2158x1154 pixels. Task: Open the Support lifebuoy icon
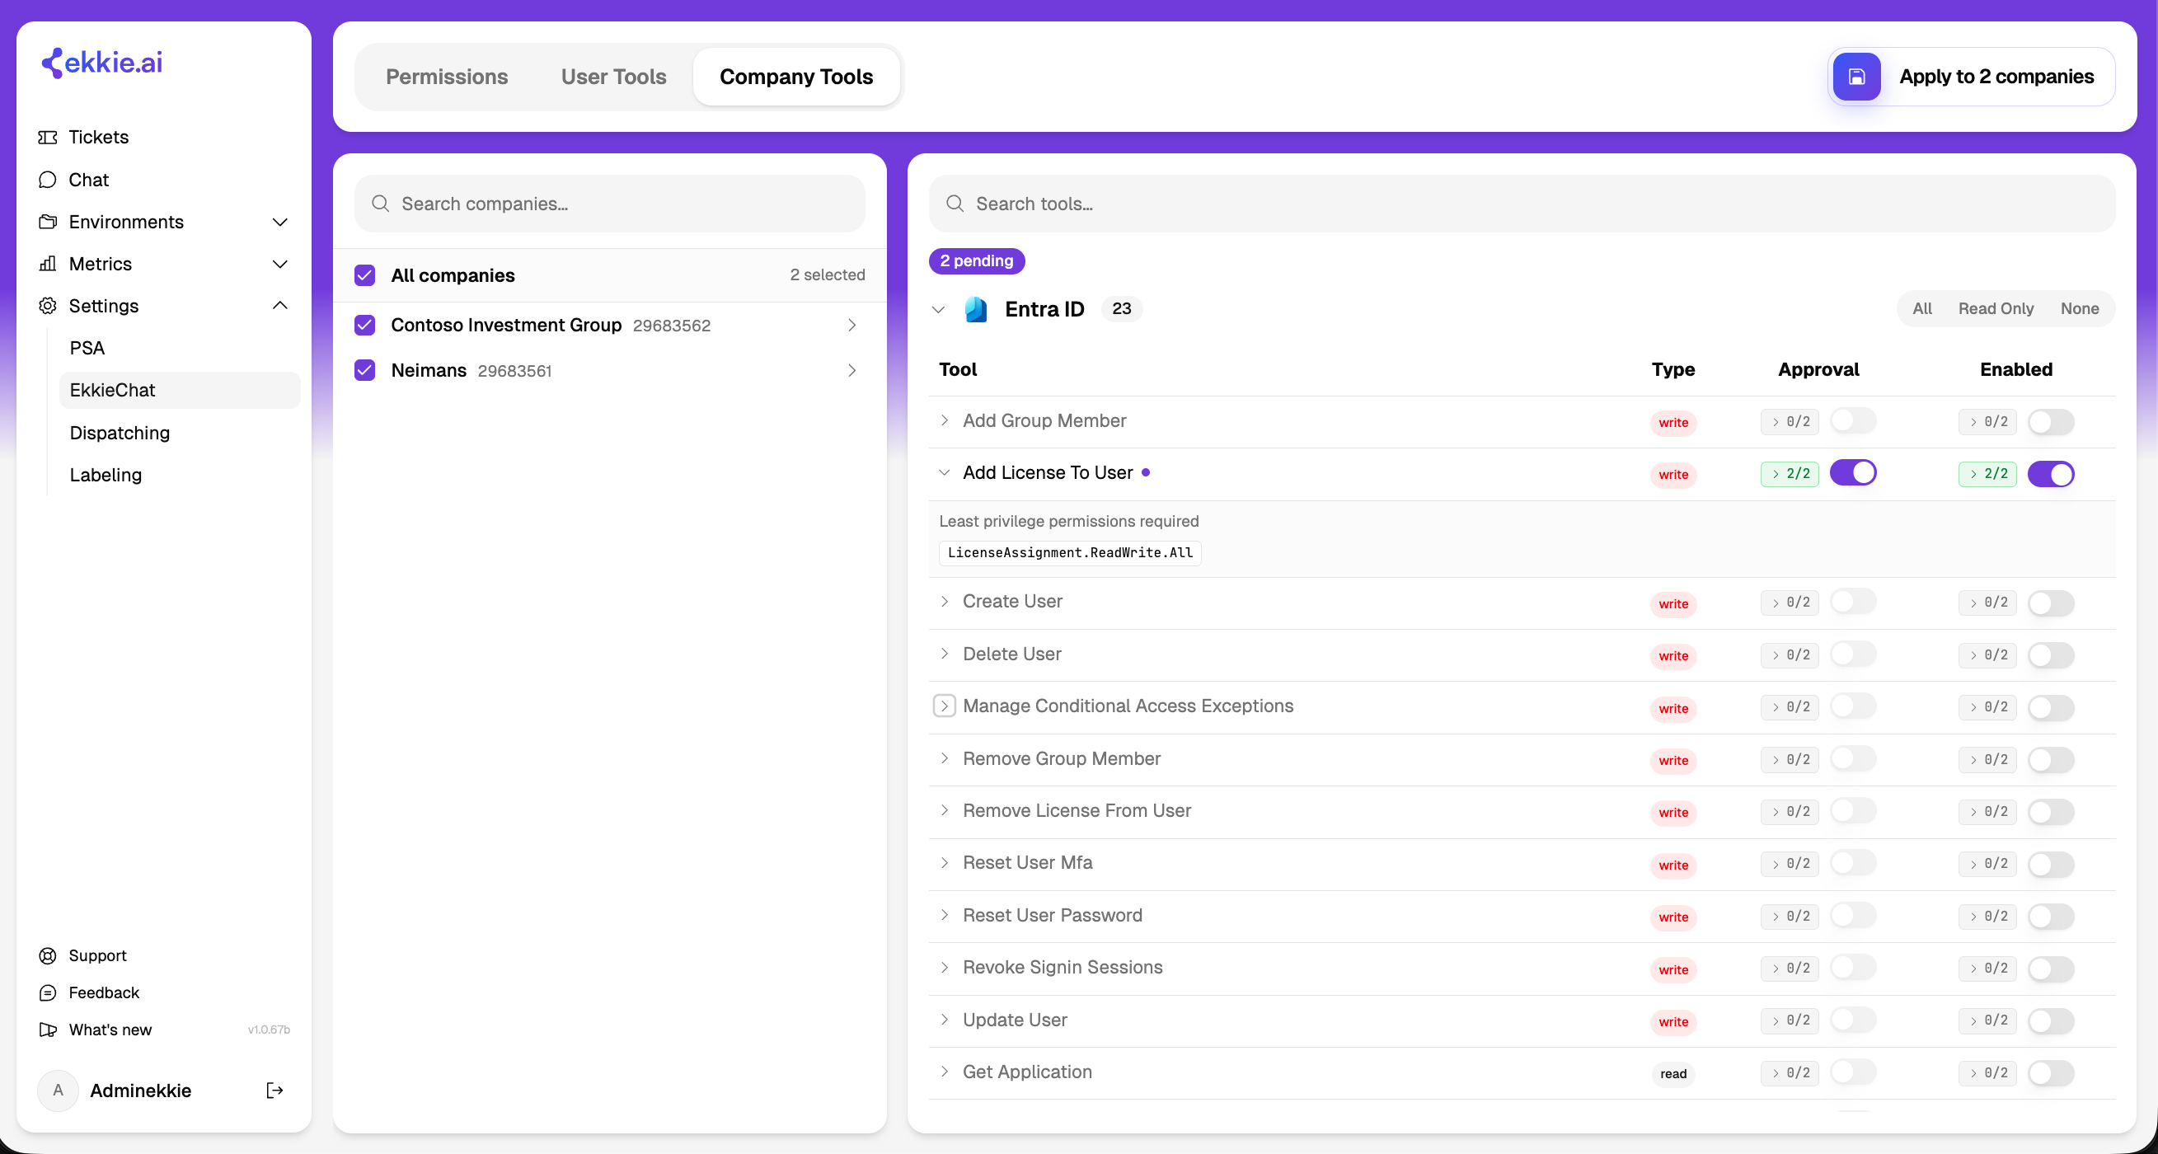[x=48, y=955]
